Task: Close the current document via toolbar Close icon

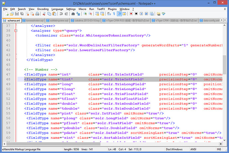Action: 27,14
